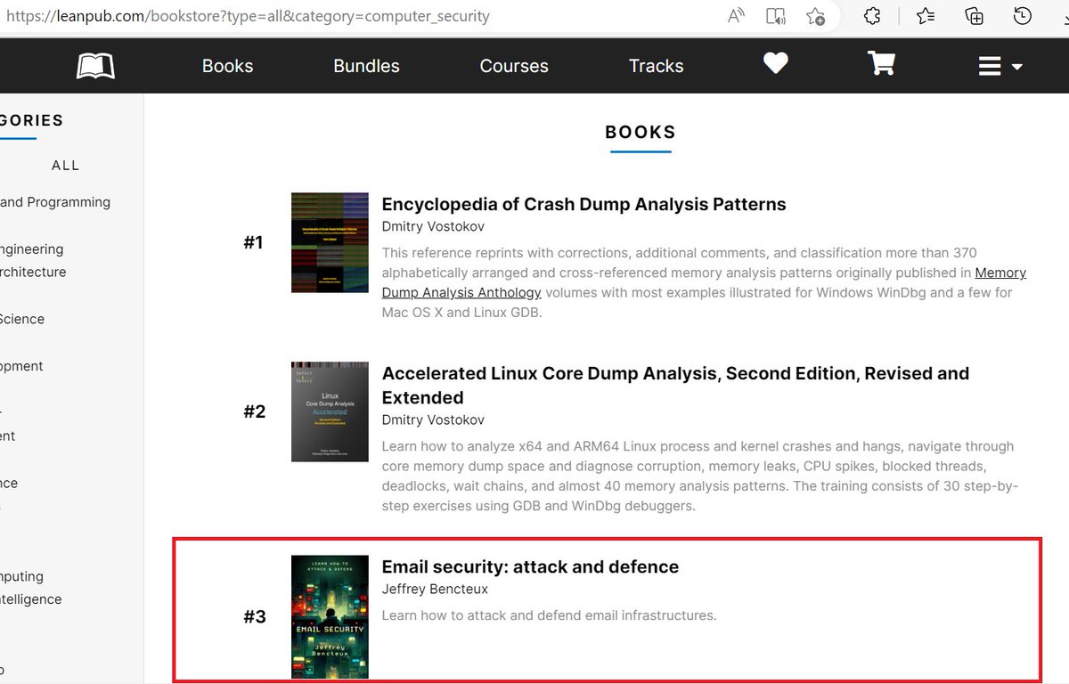Image resolution: width=1069 pixels, height=684 pixels.
Task: Click the Linux Core Dump Analysis cover thumbnail
Action: (x=330, y=411)
